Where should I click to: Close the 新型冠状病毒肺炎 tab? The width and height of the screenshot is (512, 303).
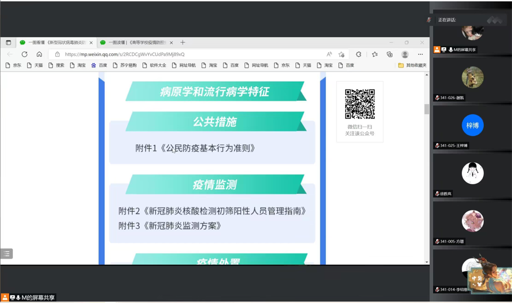91,43
